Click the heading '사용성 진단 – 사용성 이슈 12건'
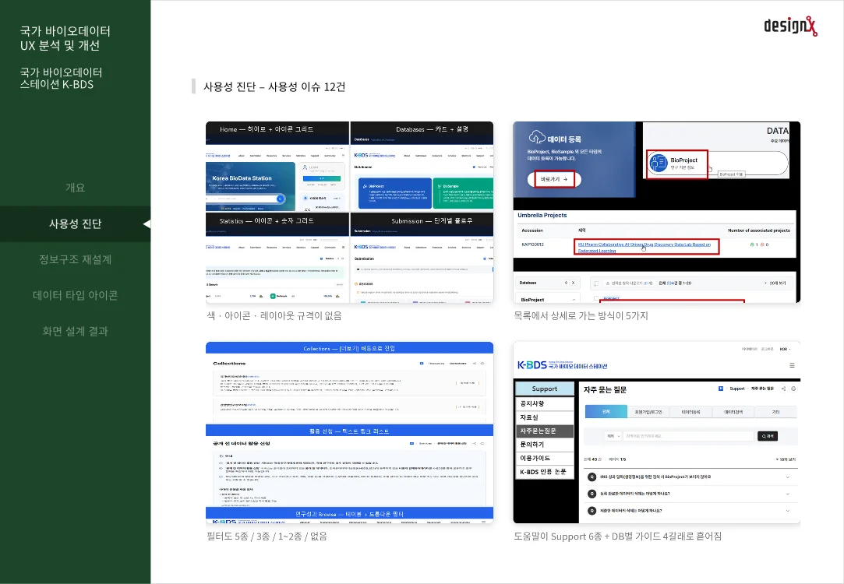Viewport: 844px width, 584px height. point(274,86)
